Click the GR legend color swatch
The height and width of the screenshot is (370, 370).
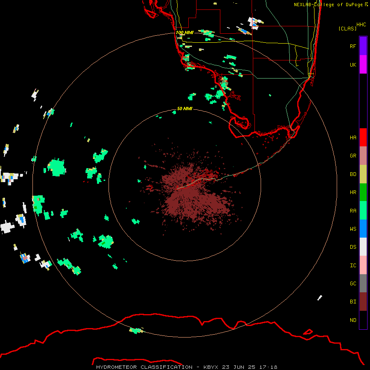(x=363, y=155)
